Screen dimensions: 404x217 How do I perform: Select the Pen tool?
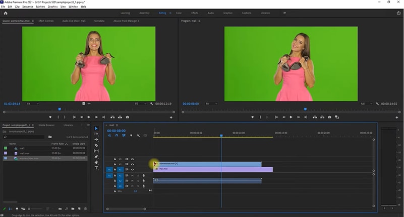pyautogui.click(x=96, y=157)
